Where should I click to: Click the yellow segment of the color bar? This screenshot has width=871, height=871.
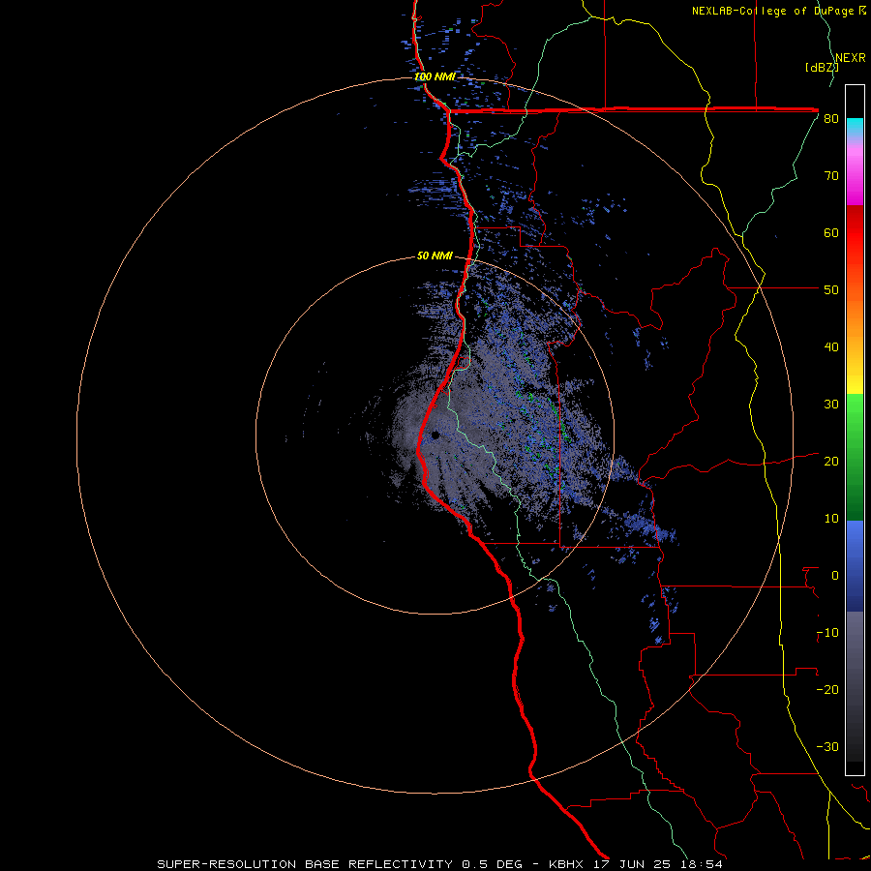pos(855,377)
